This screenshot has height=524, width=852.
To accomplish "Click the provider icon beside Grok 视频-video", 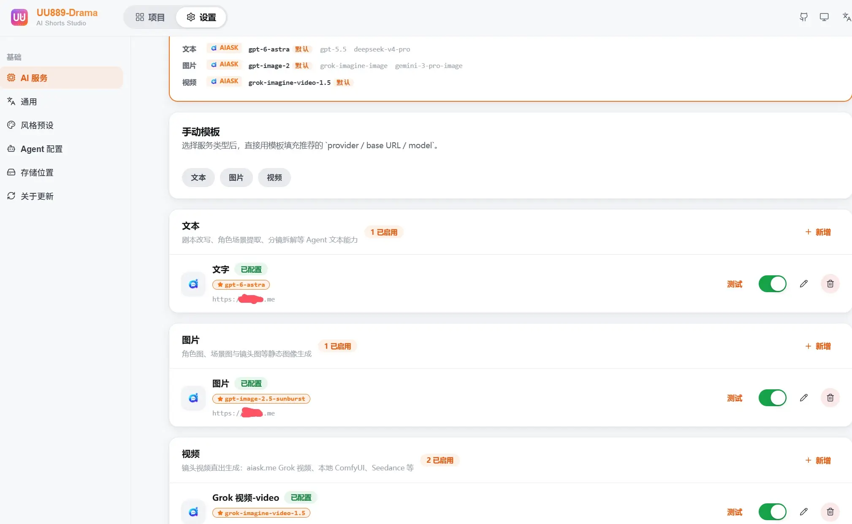I will point(193,512).
